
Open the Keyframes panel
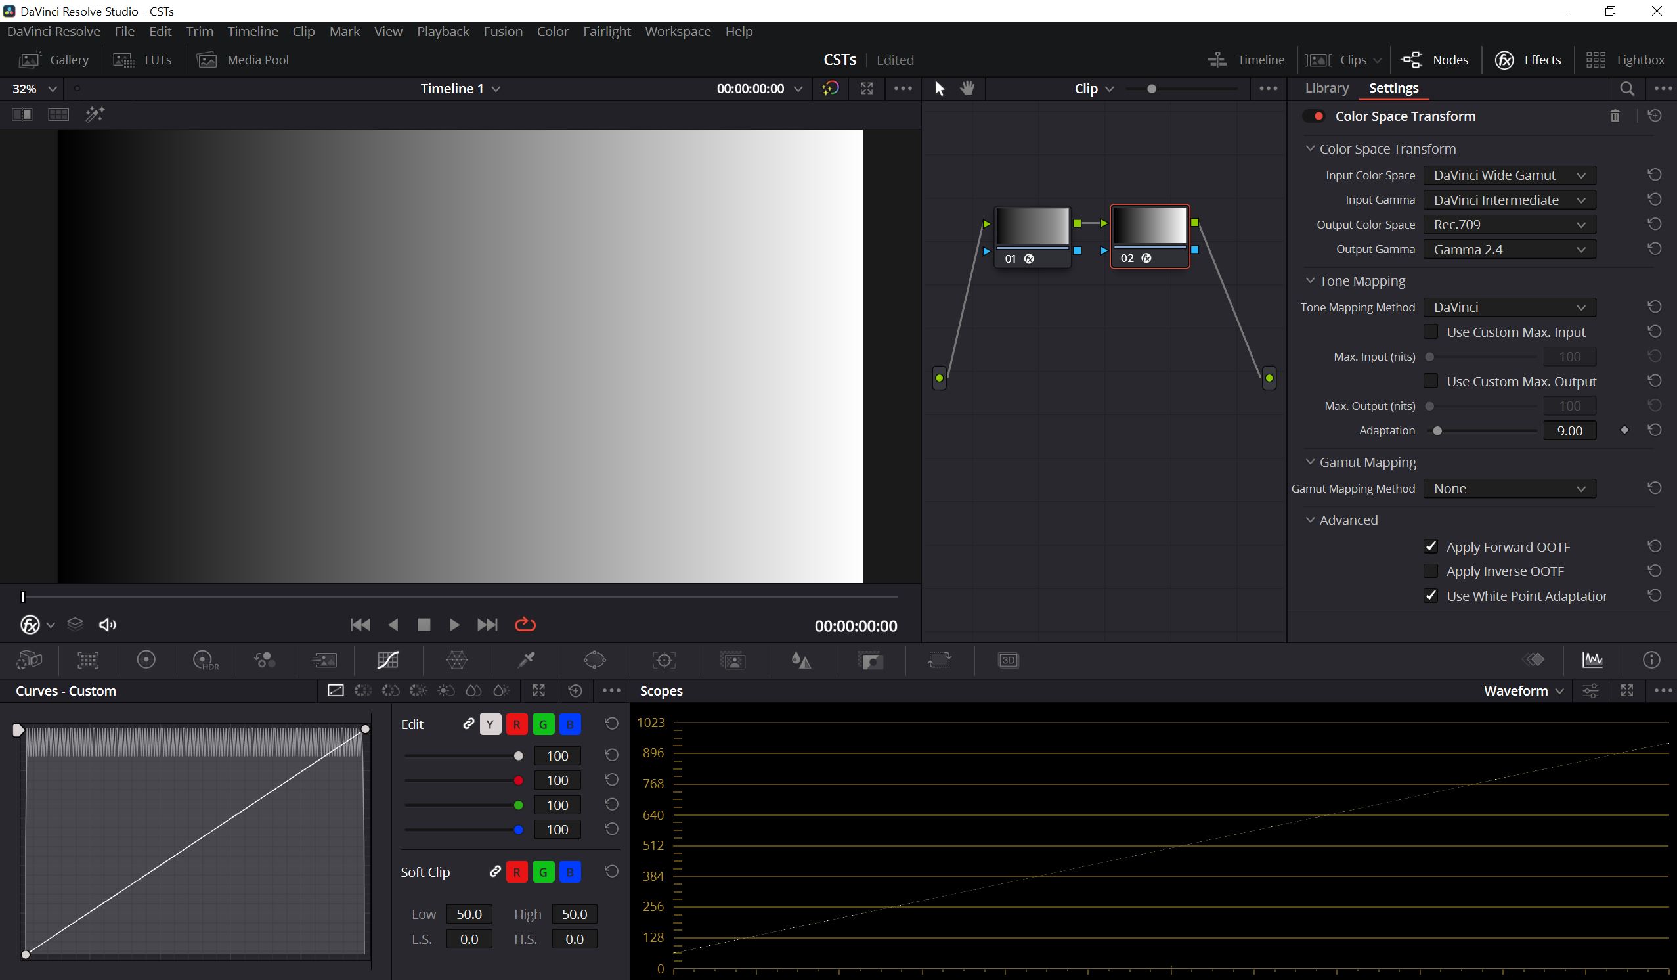(x=1533, y=659)
